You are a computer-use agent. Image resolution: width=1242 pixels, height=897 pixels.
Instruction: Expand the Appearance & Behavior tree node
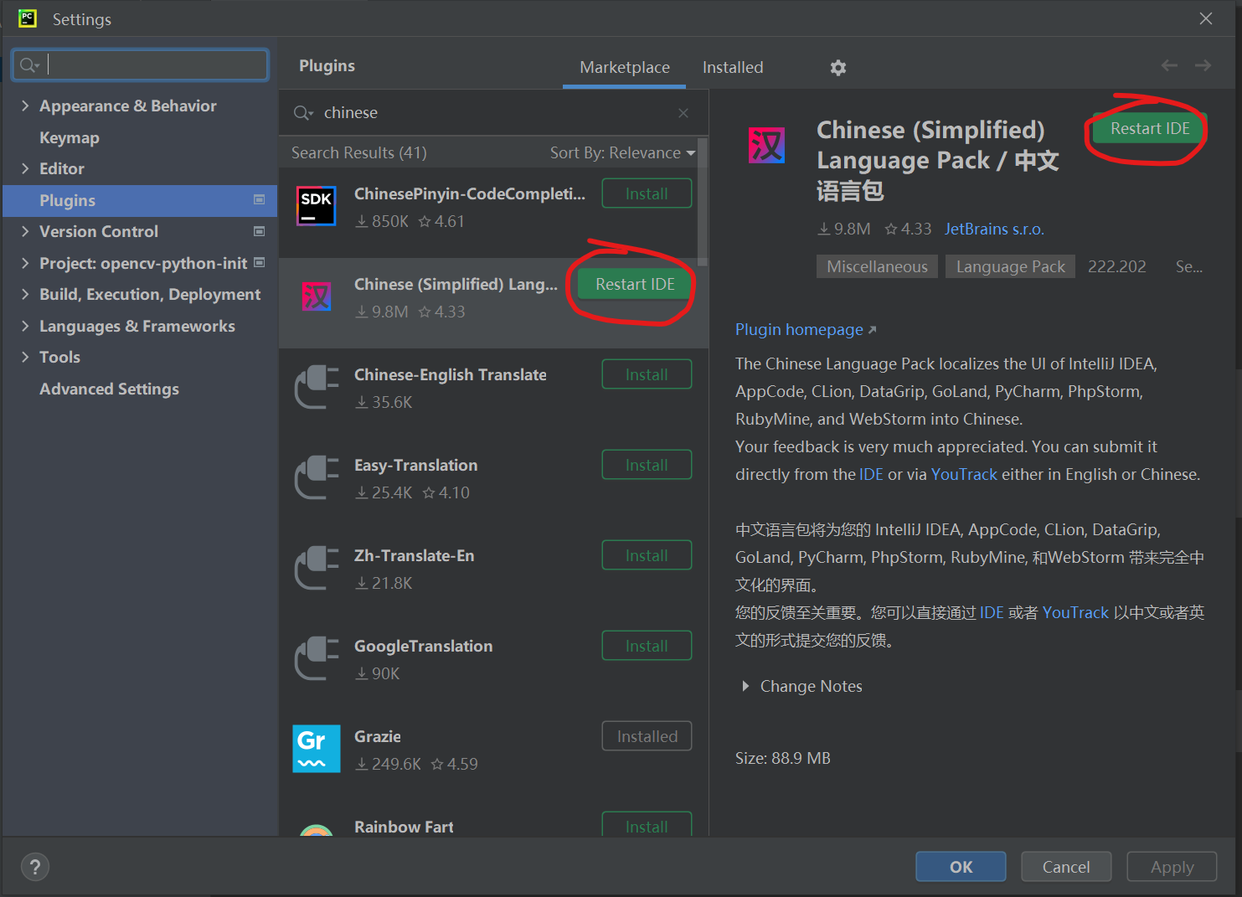(x=25, y=106)
